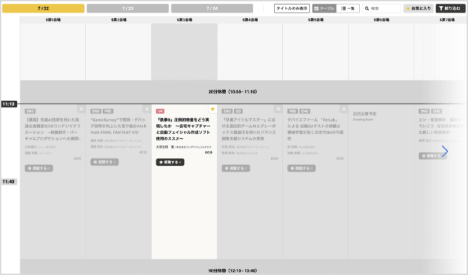Open the GameSurvey FINAL FANTASY XVI title
The height and width of the screenshot is (275, 468).
coord(118,126)
